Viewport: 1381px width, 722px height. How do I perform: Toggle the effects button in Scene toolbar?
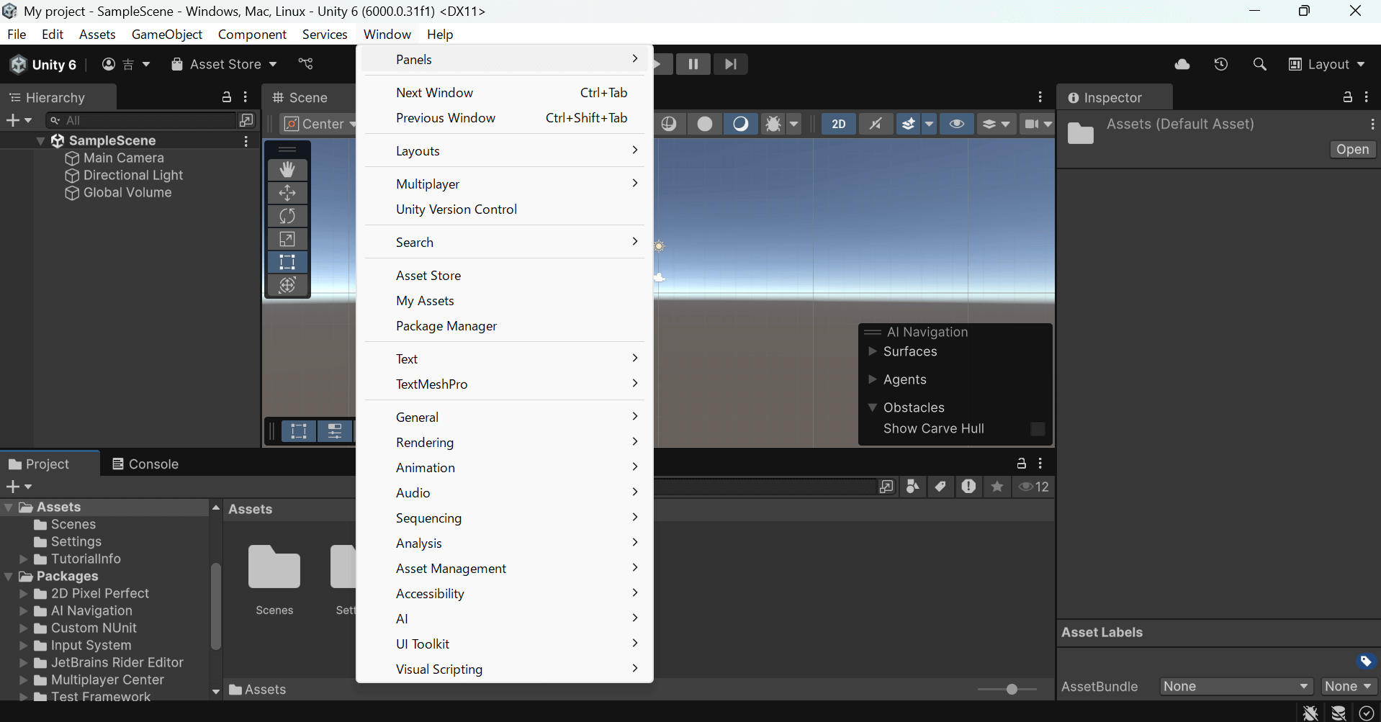tap(909, 124)
